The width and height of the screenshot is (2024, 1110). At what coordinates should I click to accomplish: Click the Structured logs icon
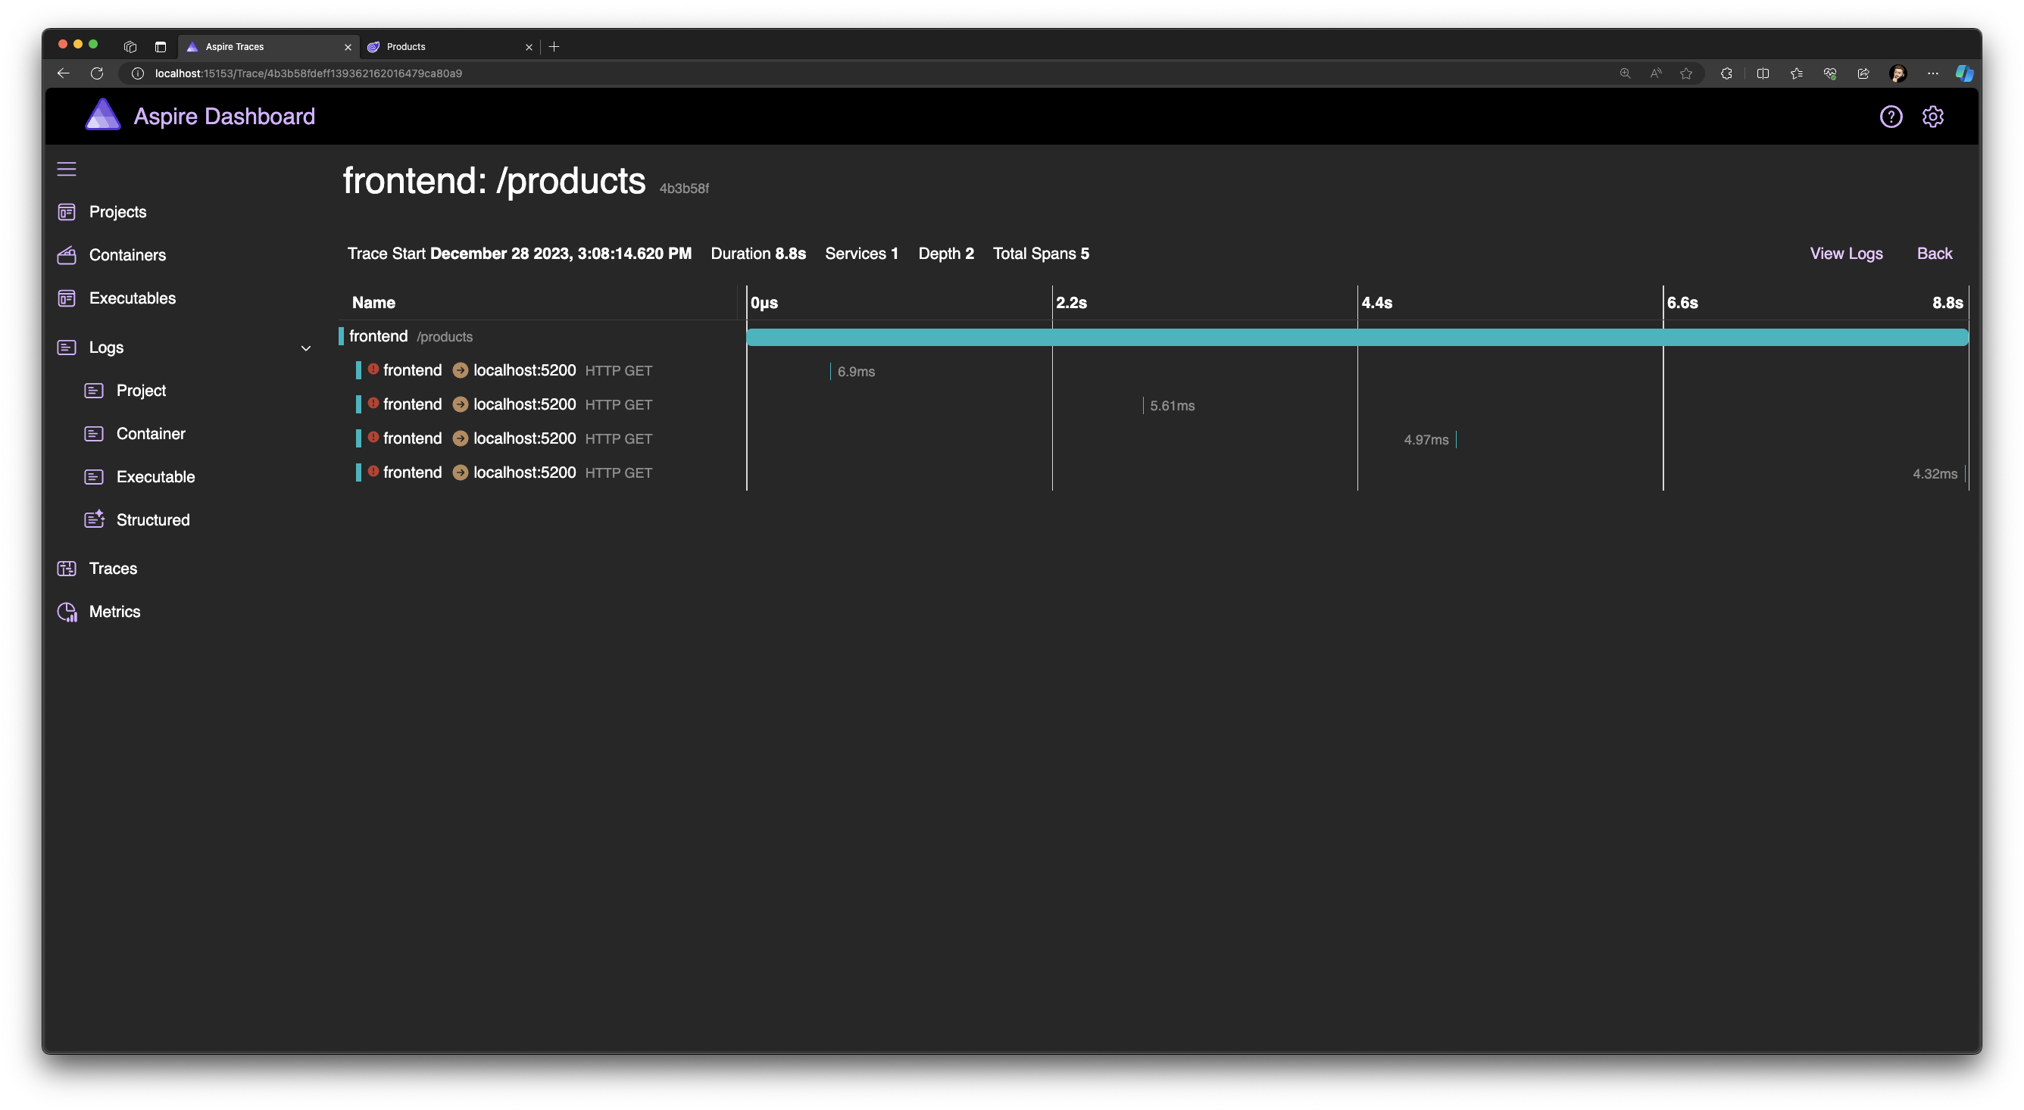(94, 519)
